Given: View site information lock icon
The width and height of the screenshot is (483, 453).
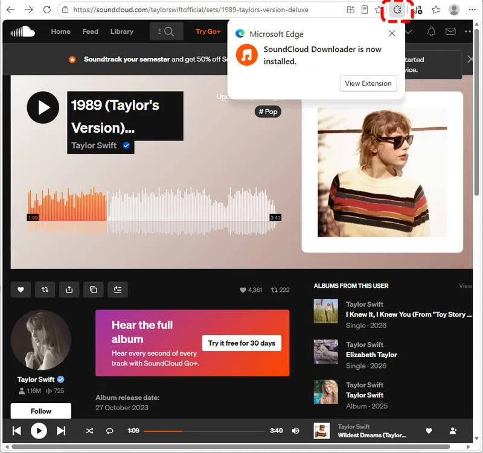Looking at the screenshot, I should 65,10.
